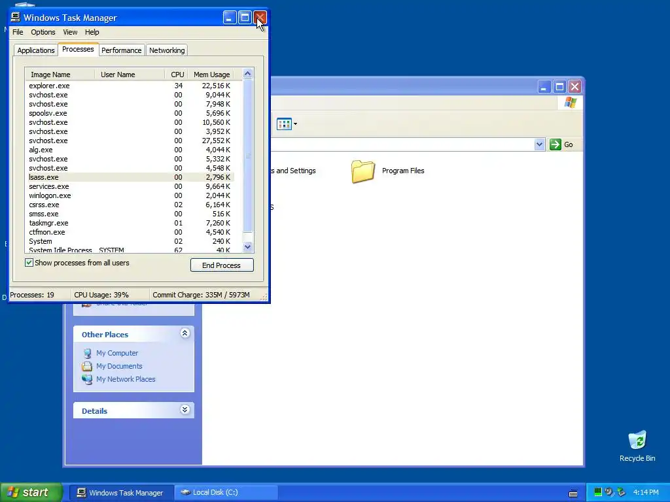Select the Processes tab
Screen dimensions: 670x502
click(78, 49)
